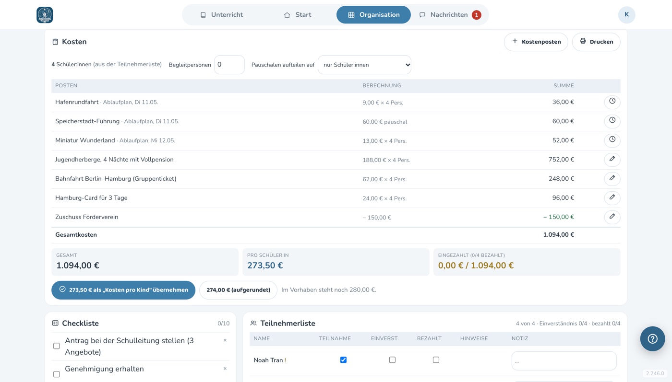Check Einverständnis box for Noah Tran
This screenshot has width=672, height=382.
(392, 360)
